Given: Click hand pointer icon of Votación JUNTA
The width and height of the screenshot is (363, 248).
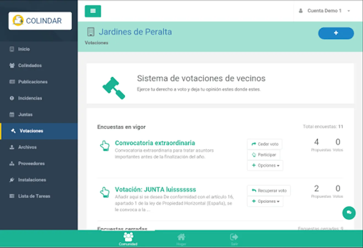Looking at the screenshot, I should coord(105,192).
